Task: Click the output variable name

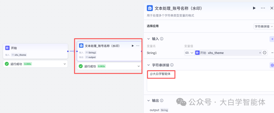Action: point(155,110)
